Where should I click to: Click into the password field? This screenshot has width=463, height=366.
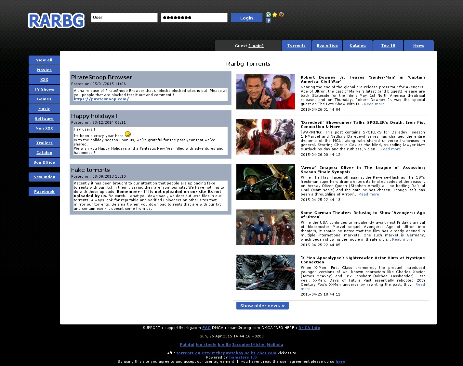point(194,18)
